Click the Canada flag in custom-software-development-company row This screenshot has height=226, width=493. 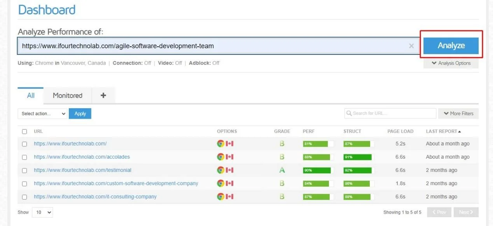tap(230, 183)
